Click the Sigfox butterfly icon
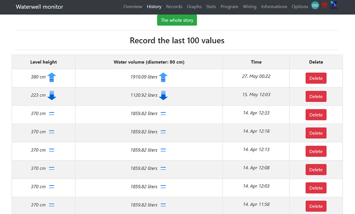This screenshot has height=214, width=355. pos(333,5)
